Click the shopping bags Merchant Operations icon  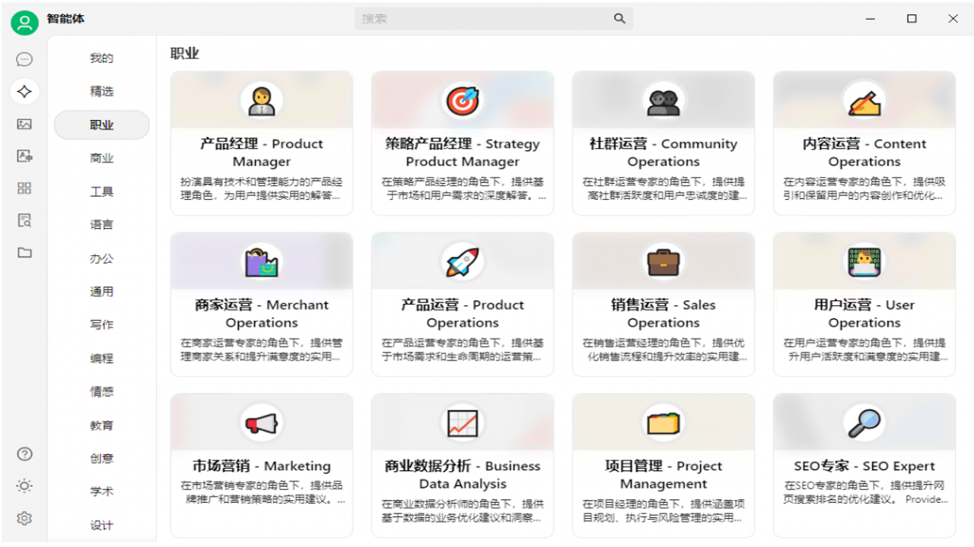pyautogui.click(x=262, y=262)
